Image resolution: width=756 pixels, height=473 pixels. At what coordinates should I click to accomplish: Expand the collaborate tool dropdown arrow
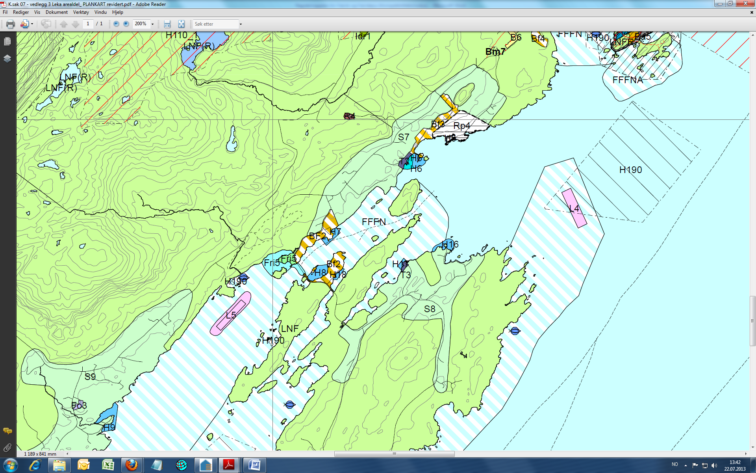point(32,24)
